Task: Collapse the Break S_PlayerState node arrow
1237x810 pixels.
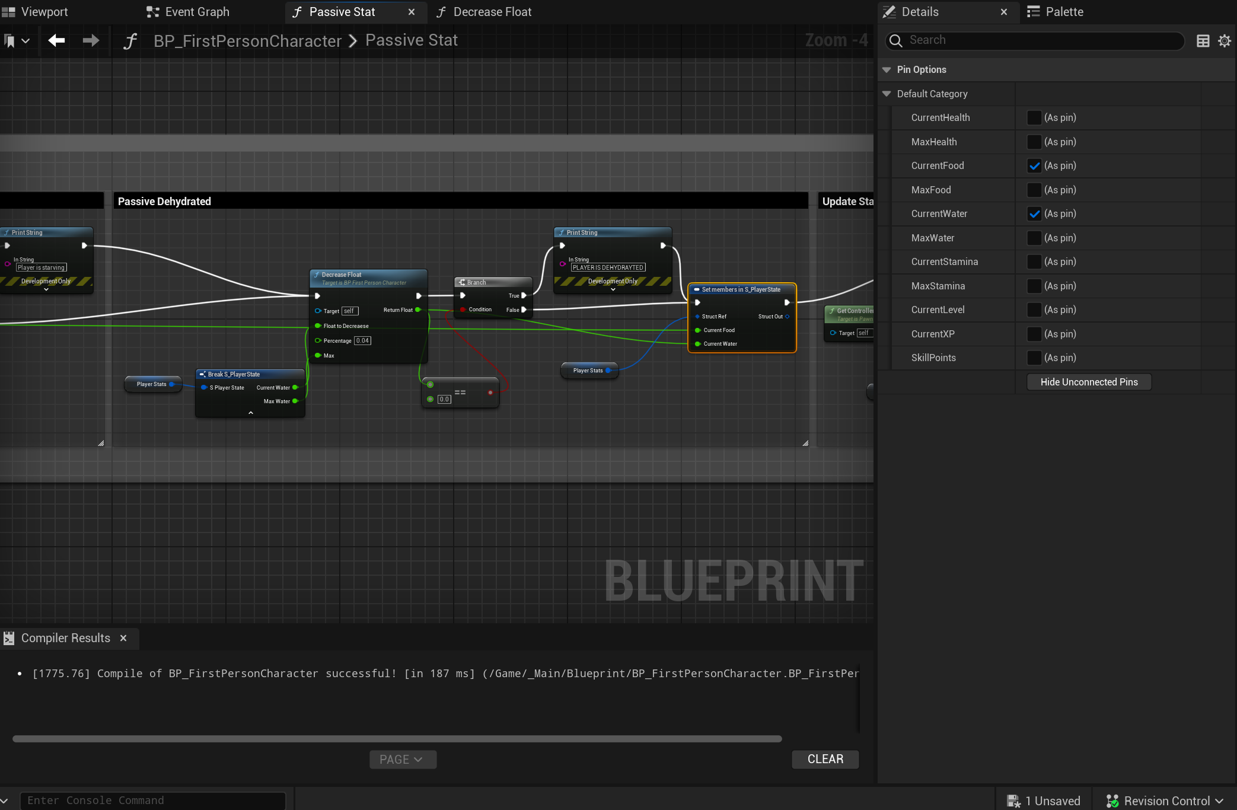Action: (x=250, y=413)
